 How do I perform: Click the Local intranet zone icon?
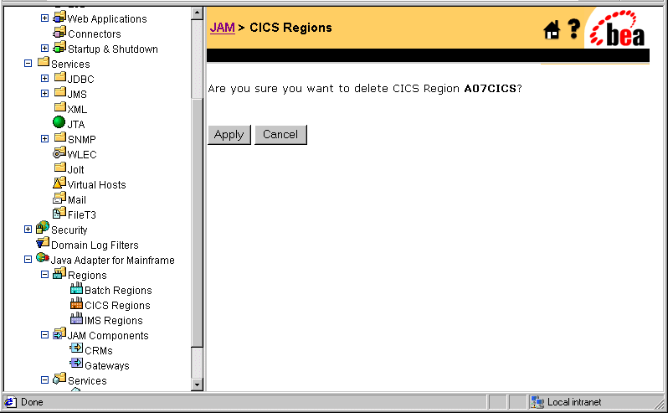pyautogui.click(x=537, y=402)
